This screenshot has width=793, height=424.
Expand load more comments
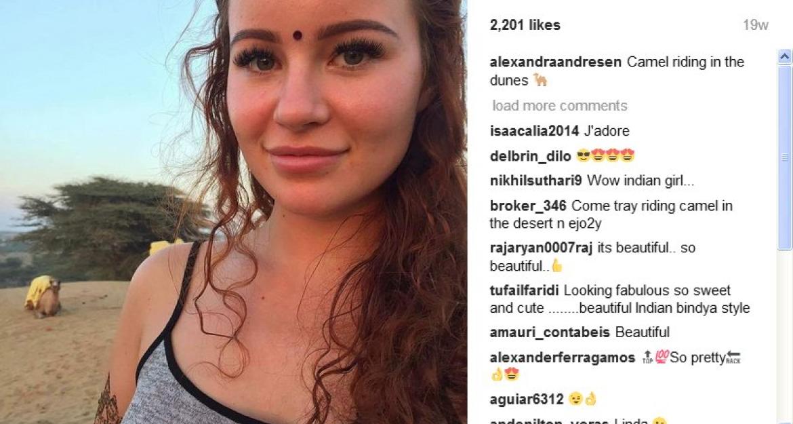559,106
